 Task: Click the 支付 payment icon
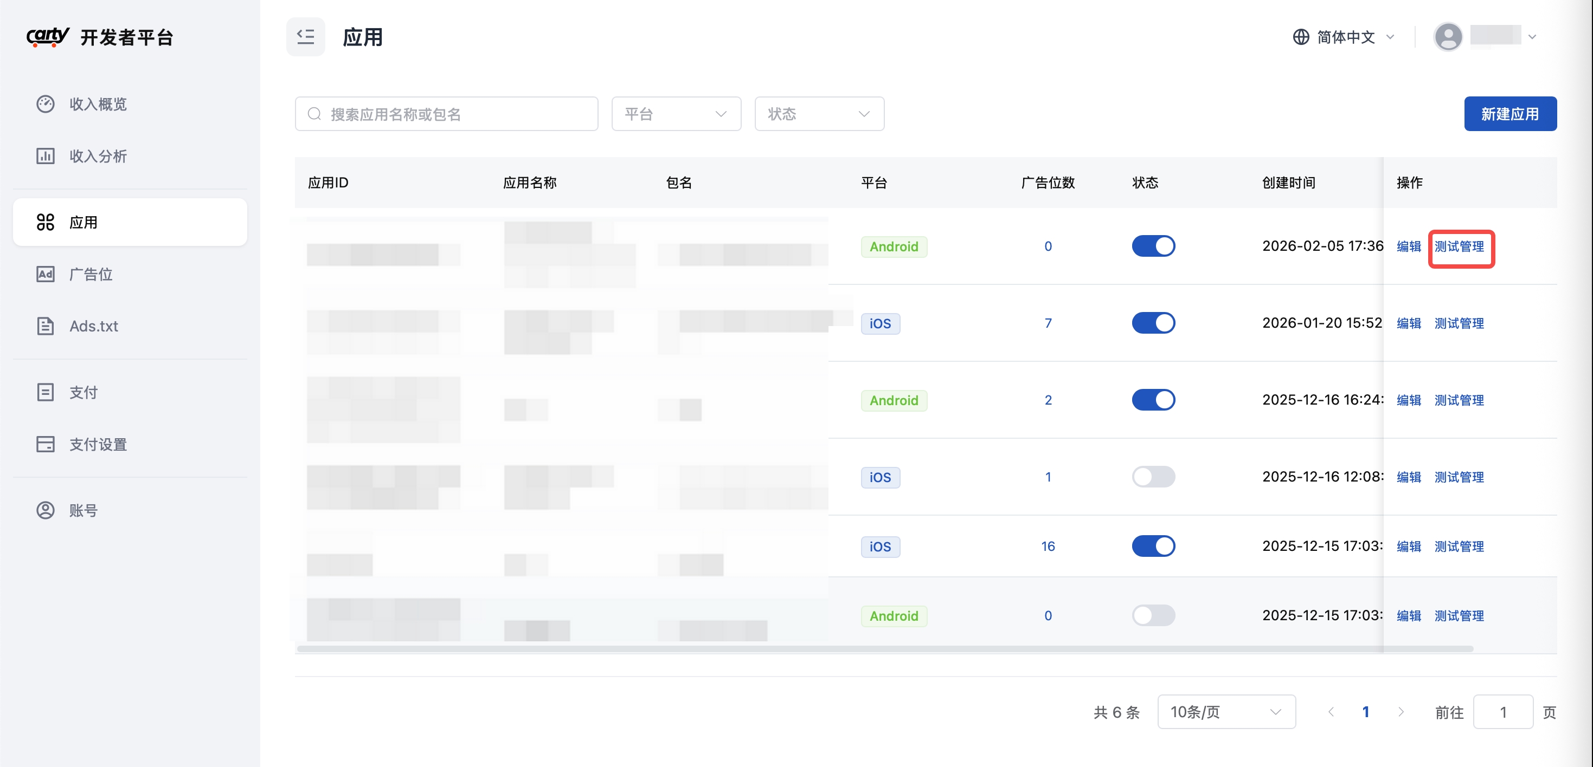tap(45, 392)
